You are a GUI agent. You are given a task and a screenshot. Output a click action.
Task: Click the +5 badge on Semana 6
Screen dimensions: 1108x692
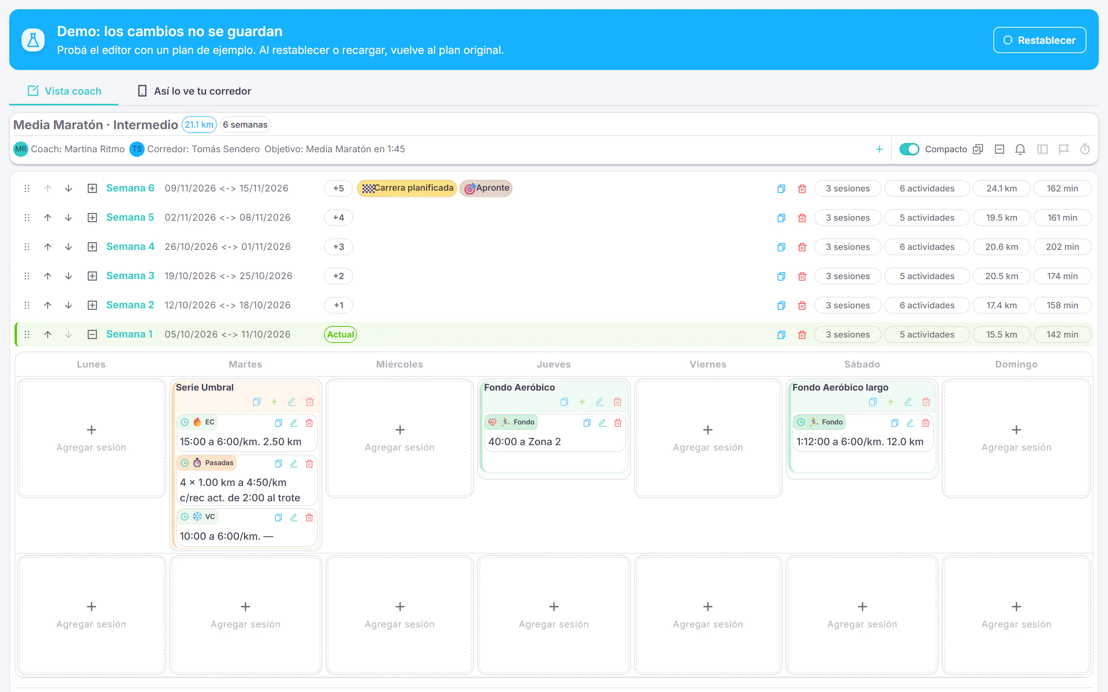pyautogui.click(x=338, y=188)
